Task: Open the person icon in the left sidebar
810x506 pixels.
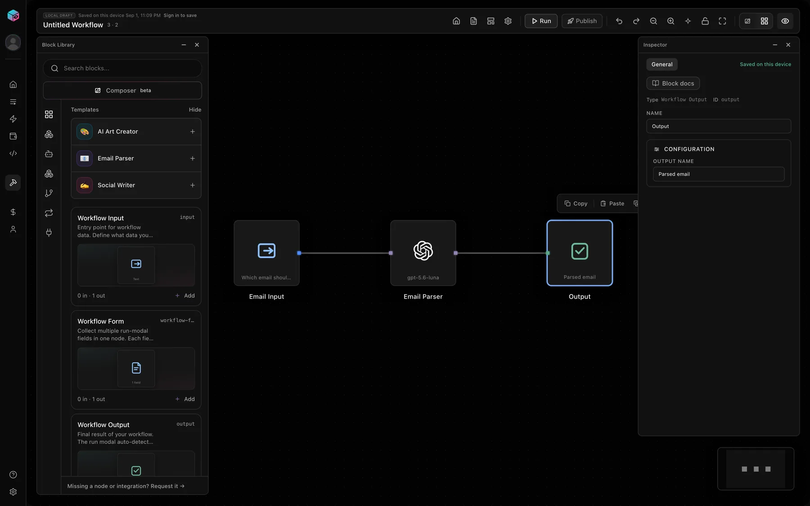Action: 13,229
